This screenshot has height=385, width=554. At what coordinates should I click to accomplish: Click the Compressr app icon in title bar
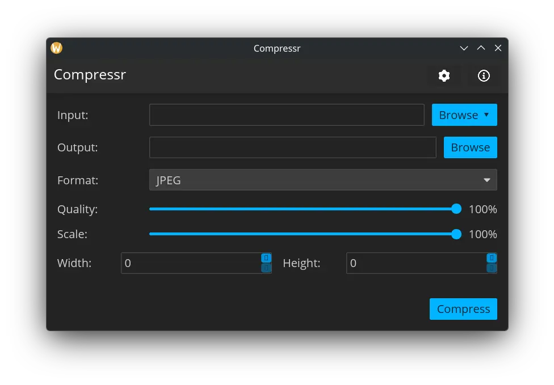coord(57,48)
